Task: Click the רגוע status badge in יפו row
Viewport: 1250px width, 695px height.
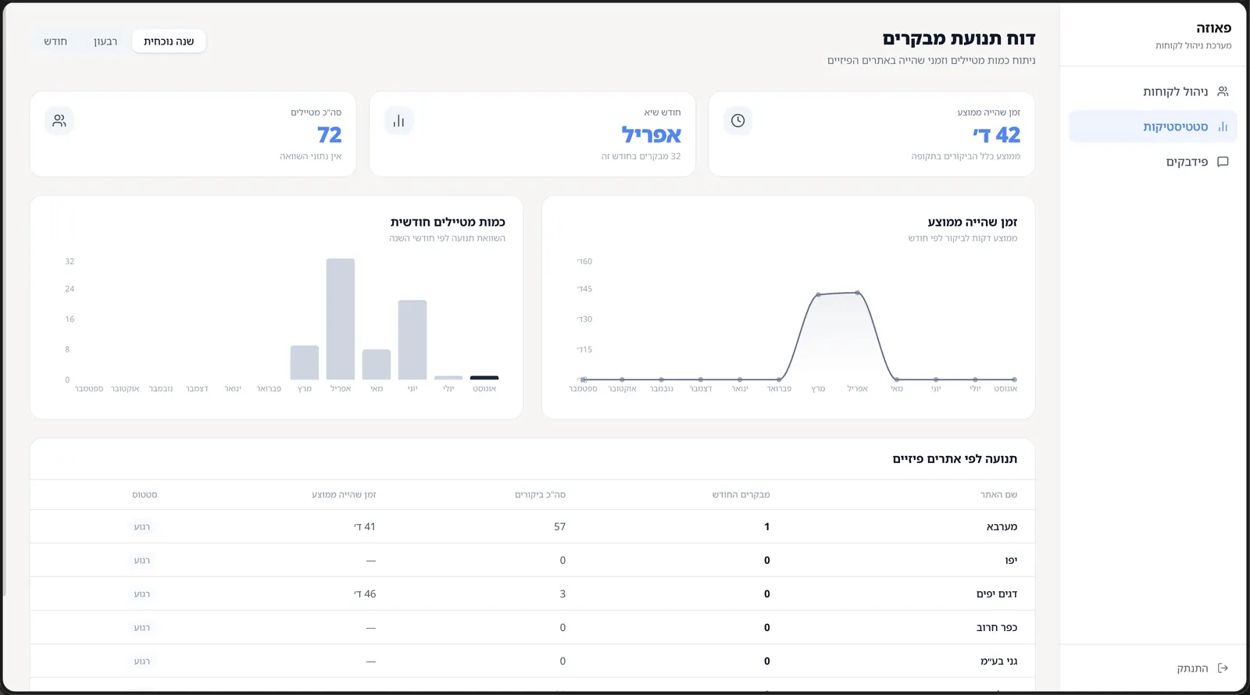Action: point(141,560)
